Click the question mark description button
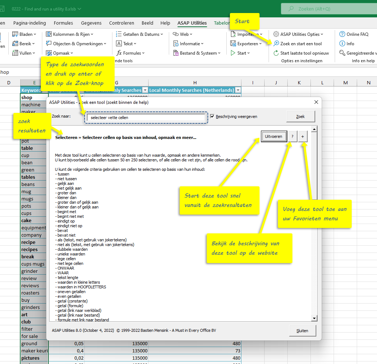 292,136
